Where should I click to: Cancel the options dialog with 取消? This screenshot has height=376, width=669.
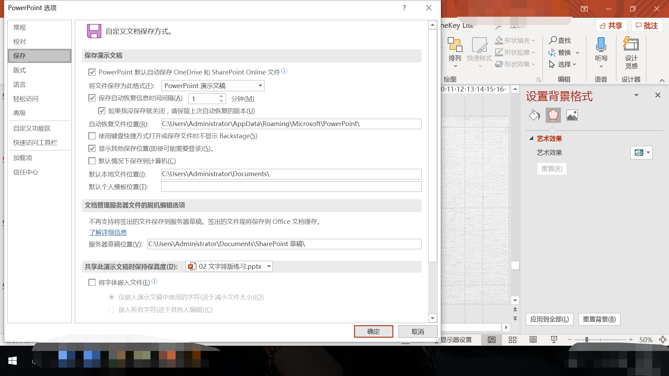(x=418, y=331)
